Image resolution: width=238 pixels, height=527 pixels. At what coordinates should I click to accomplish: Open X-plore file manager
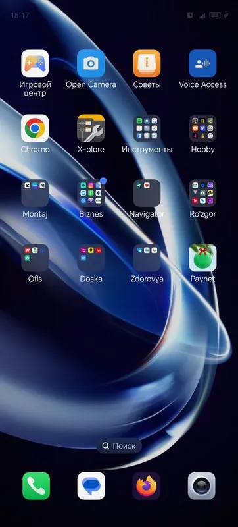point(91,128)
